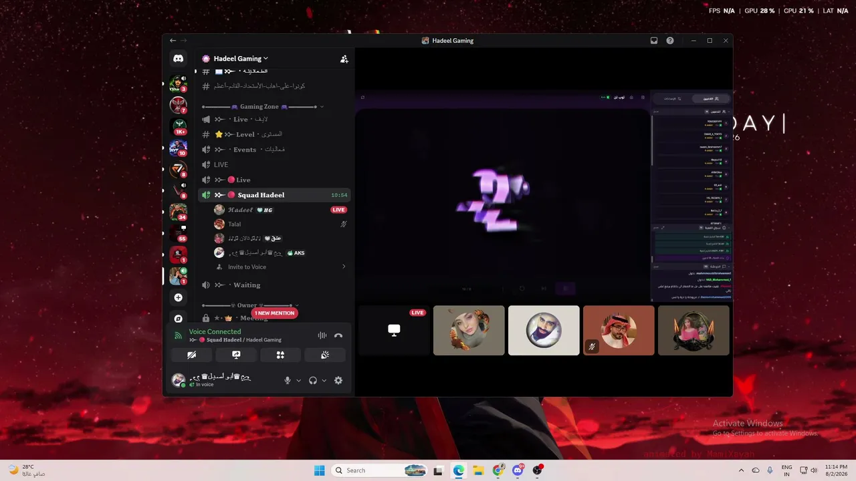Open Windows Start menu
Viewport: 856px width, 481px height.
pyautogui.click(x=320, y=470)
